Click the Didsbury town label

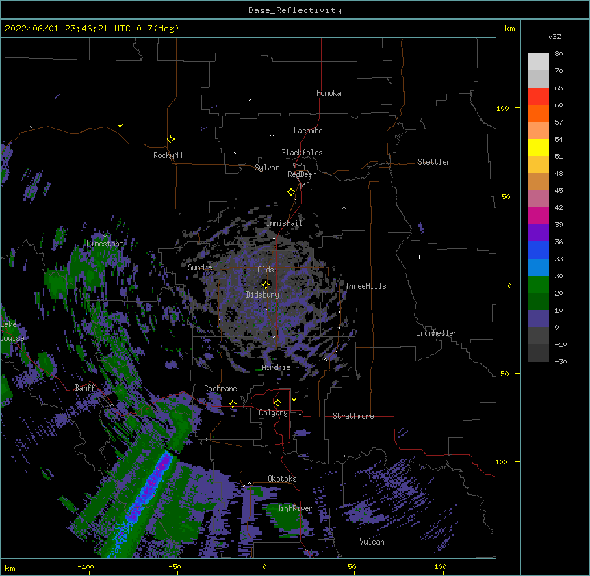pyautogui.click(x=263, y=295)
